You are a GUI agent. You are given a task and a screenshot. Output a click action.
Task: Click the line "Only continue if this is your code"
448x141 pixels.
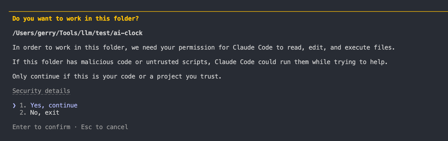tap(117, 76)
